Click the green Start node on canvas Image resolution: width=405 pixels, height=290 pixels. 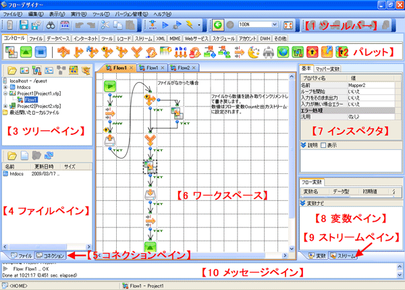(x=110, y=86)
